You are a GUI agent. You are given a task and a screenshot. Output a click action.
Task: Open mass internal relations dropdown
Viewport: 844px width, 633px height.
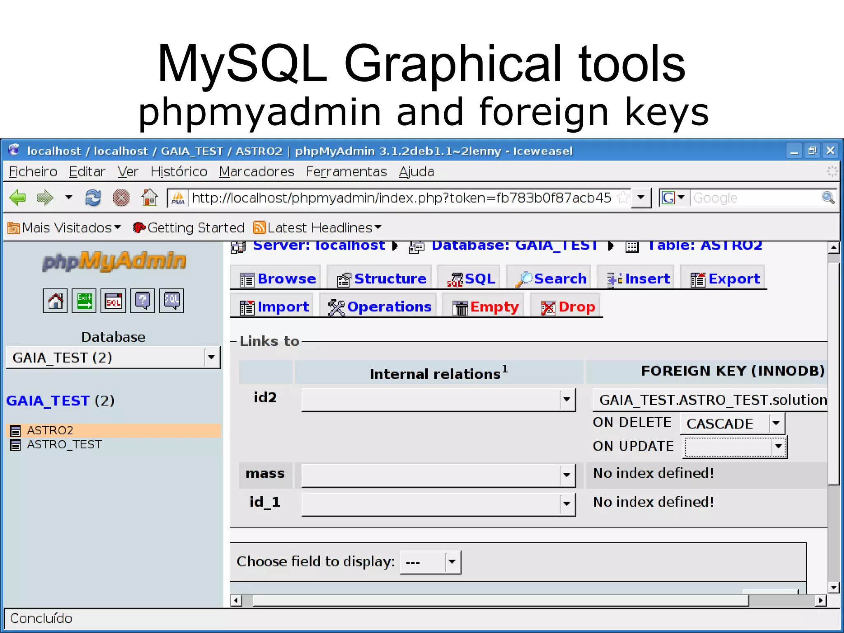coord(438,475)
